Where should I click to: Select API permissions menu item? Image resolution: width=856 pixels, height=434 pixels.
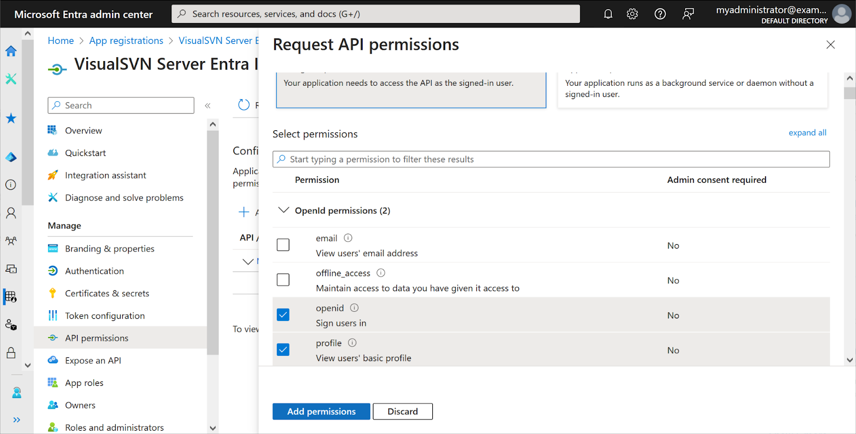(x=120, y=338)
